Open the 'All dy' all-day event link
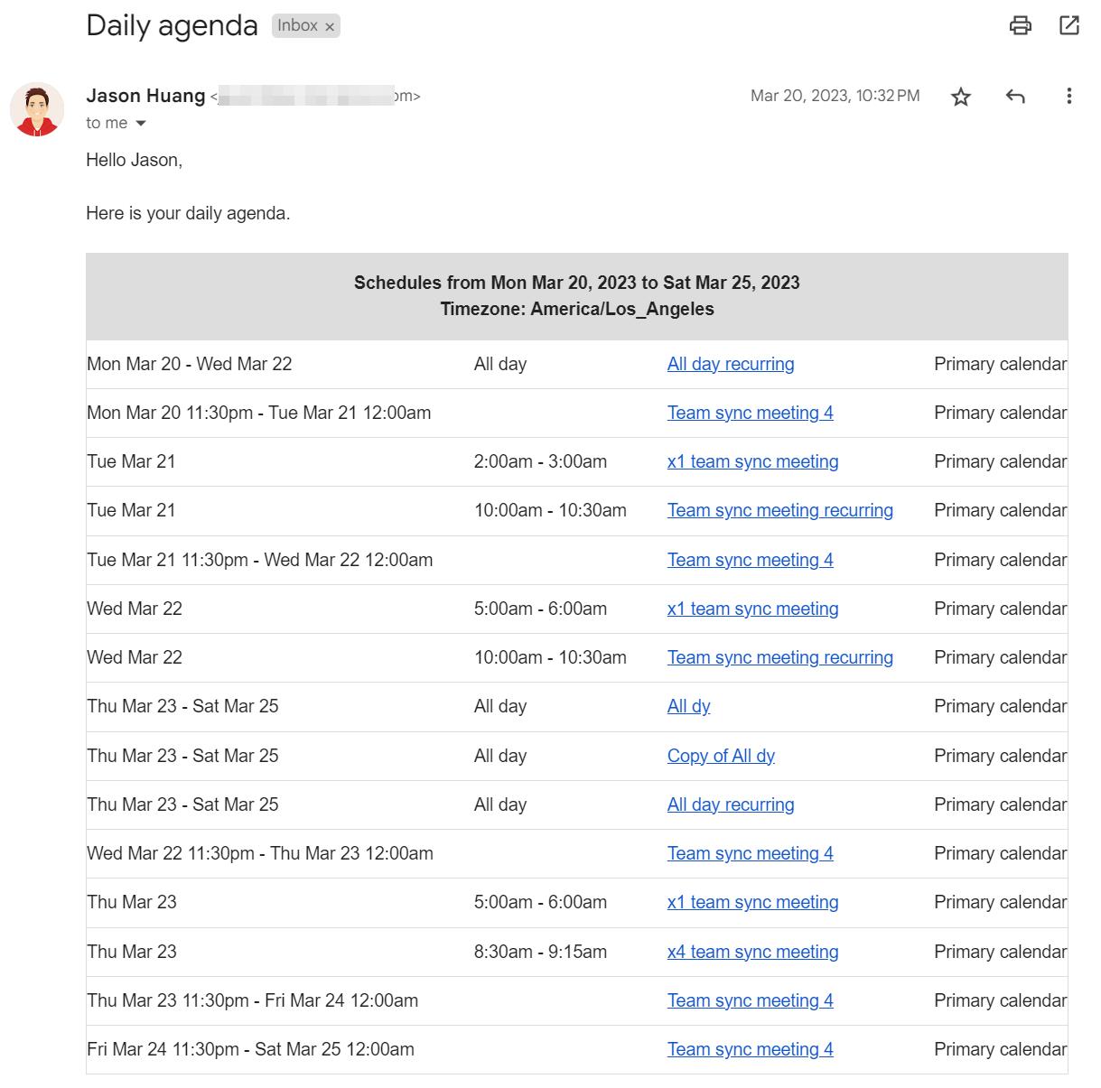 [x=688, y=706]
